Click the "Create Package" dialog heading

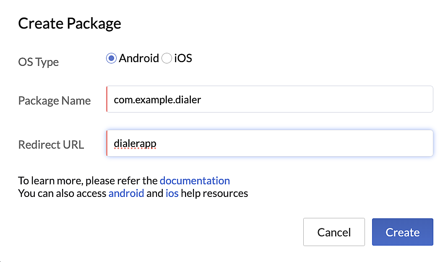tap(70, 24)
